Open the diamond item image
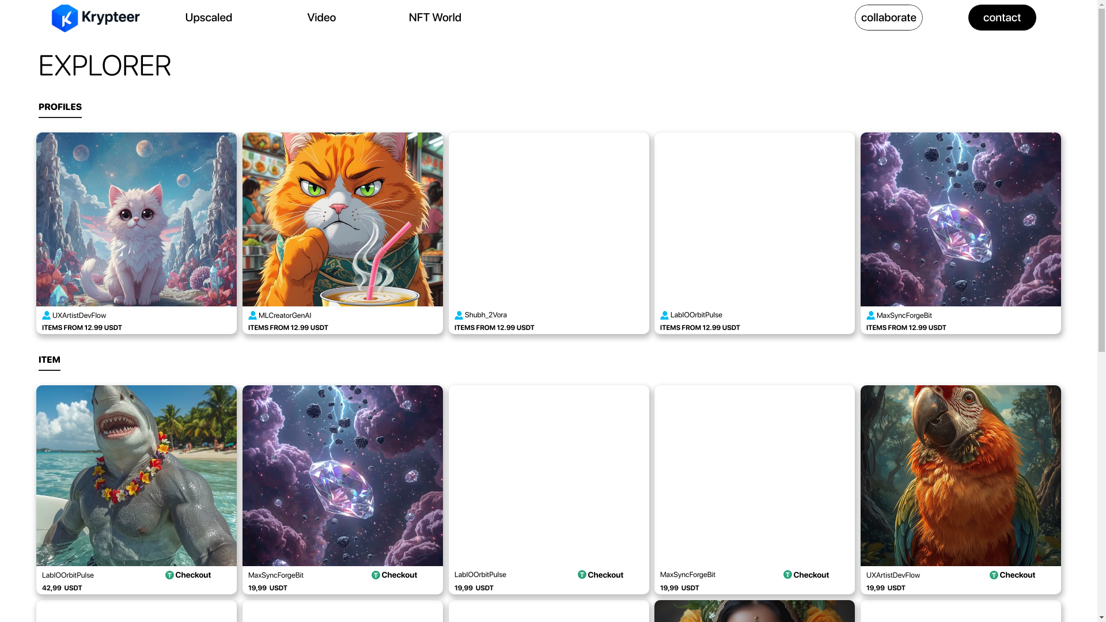Image resolution: width=1106 pixels, height=622 pixels. point(343,476)
